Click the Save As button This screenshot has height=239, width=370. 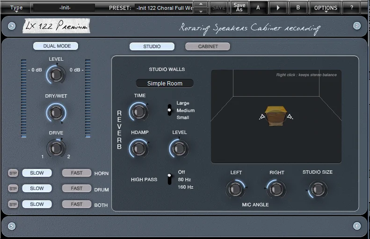239,8
